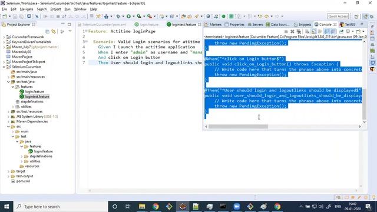This screenshot has height=212, width=377.
Task: Expand the CucumberFramework project node
Action: pos(4,37)
